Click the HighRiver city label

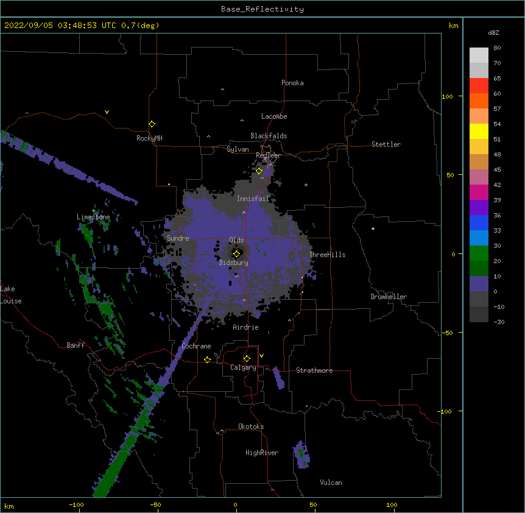tap(262, 453)
